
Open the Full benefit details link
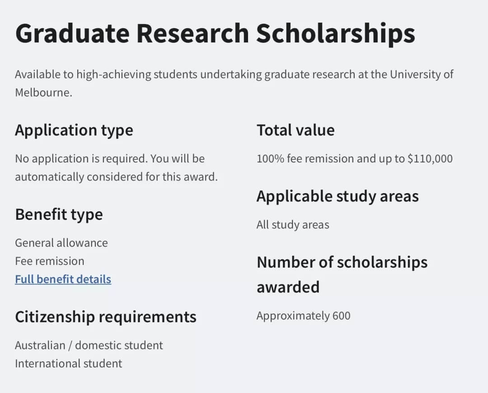[x=63, y=279]
